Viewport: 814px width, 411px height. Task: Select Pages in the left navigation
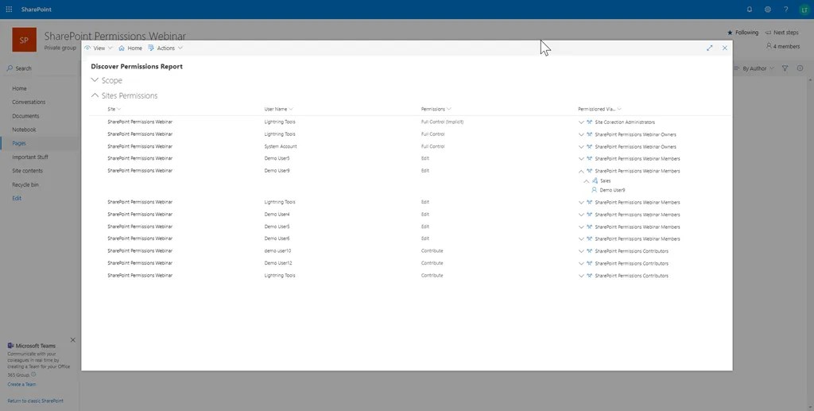click(x=19, y=143)
